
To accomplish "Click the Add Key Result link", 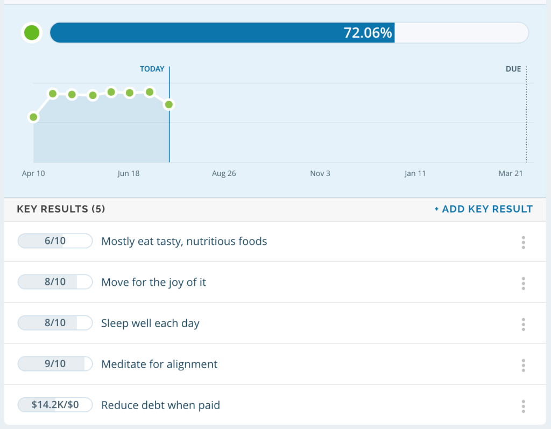I will point(483,209).
